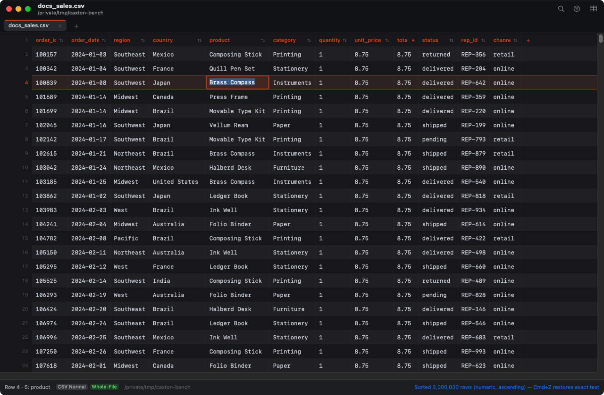Image resolution: width=604 pixels, height=395 pixels.
Task: Toggle ascending sort arrow on total column
Action: coord(413,40)
